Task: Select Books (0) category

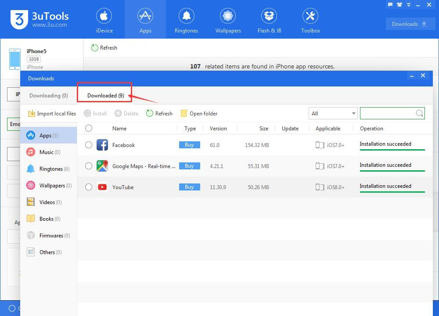Action: (x=49, y=219)
